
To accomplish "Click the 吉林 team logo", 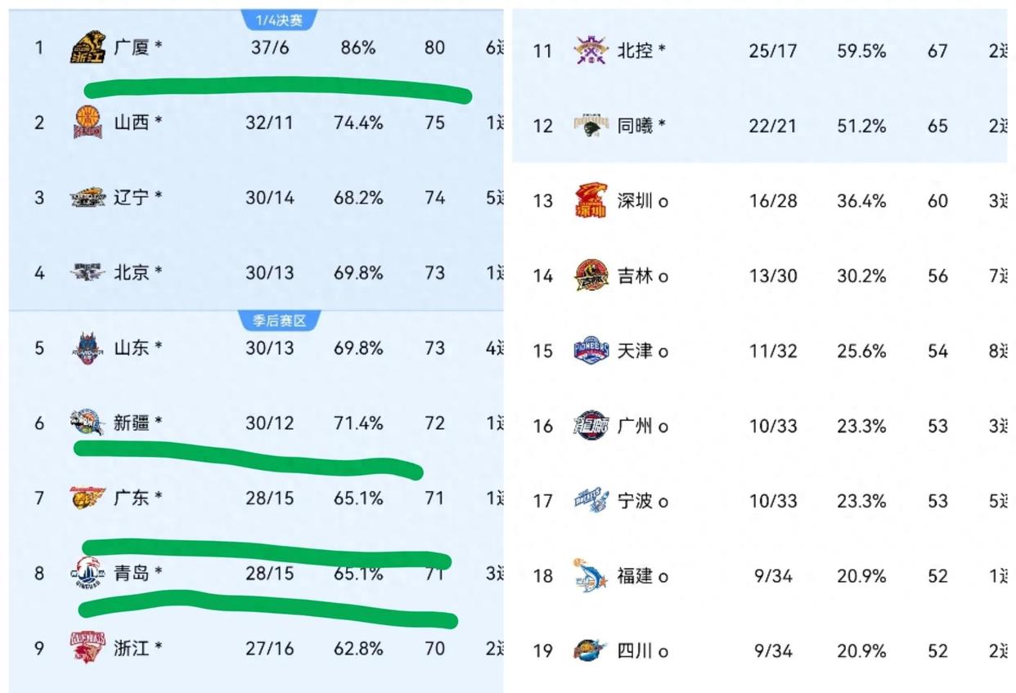I will click(591, 276).
